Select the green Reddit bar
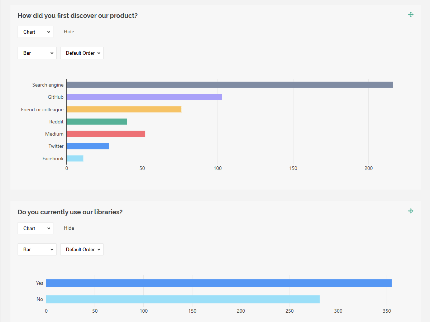 [97, 122]
